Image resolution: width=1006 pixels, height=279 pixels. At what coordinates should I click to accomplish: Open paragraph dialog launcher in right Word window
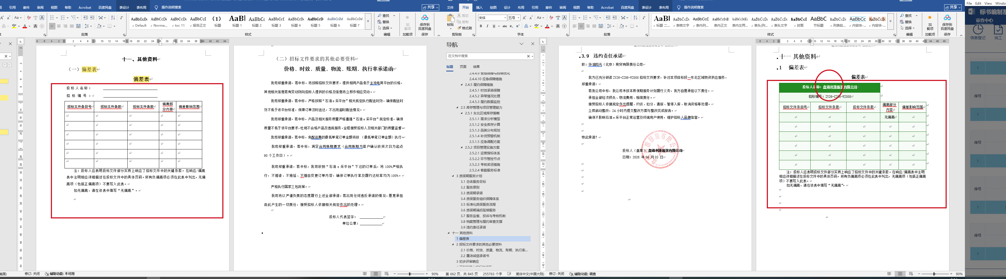(647, 35)
